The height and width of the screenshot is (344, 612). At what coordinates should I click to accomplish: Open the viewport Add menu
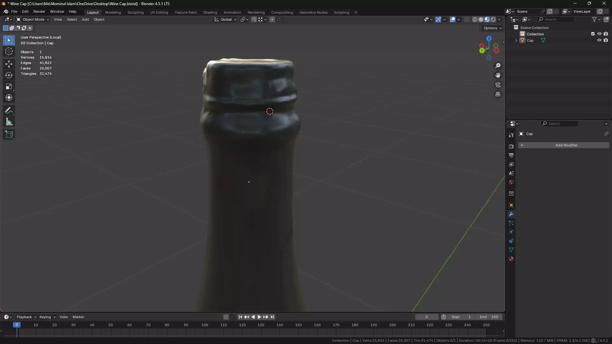[85, 19]
